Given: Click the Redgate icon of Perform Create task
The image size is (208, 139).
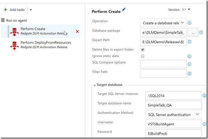Looking at the screenshot, I should pos(15,31).
